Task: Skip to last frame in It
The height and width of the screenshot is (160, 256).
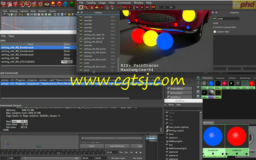Action: click(x=148, y=7)
